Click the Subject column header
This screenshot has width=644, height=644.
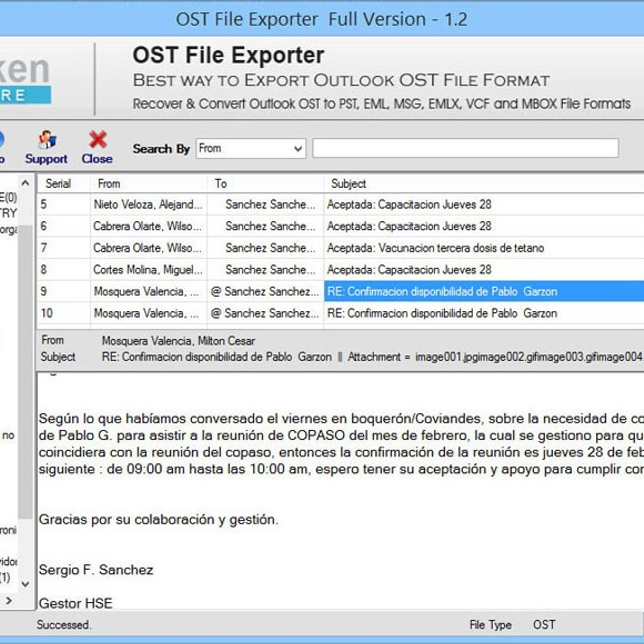(x=349, y=184)
